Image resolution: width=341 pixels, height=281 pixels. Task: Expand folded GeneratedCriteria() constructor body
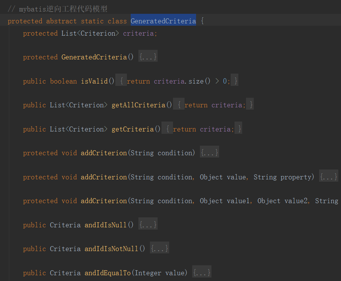(x=148, y=57)
